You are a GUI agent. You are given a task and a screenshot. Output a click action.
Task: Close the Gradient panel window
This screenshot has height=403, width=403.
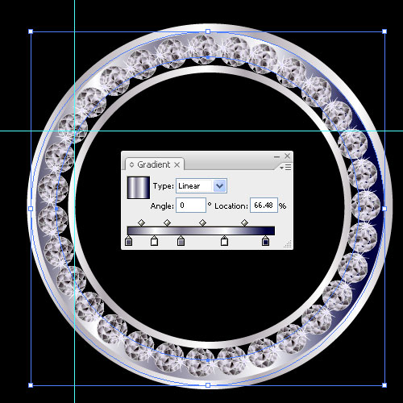tap(288, 156)
